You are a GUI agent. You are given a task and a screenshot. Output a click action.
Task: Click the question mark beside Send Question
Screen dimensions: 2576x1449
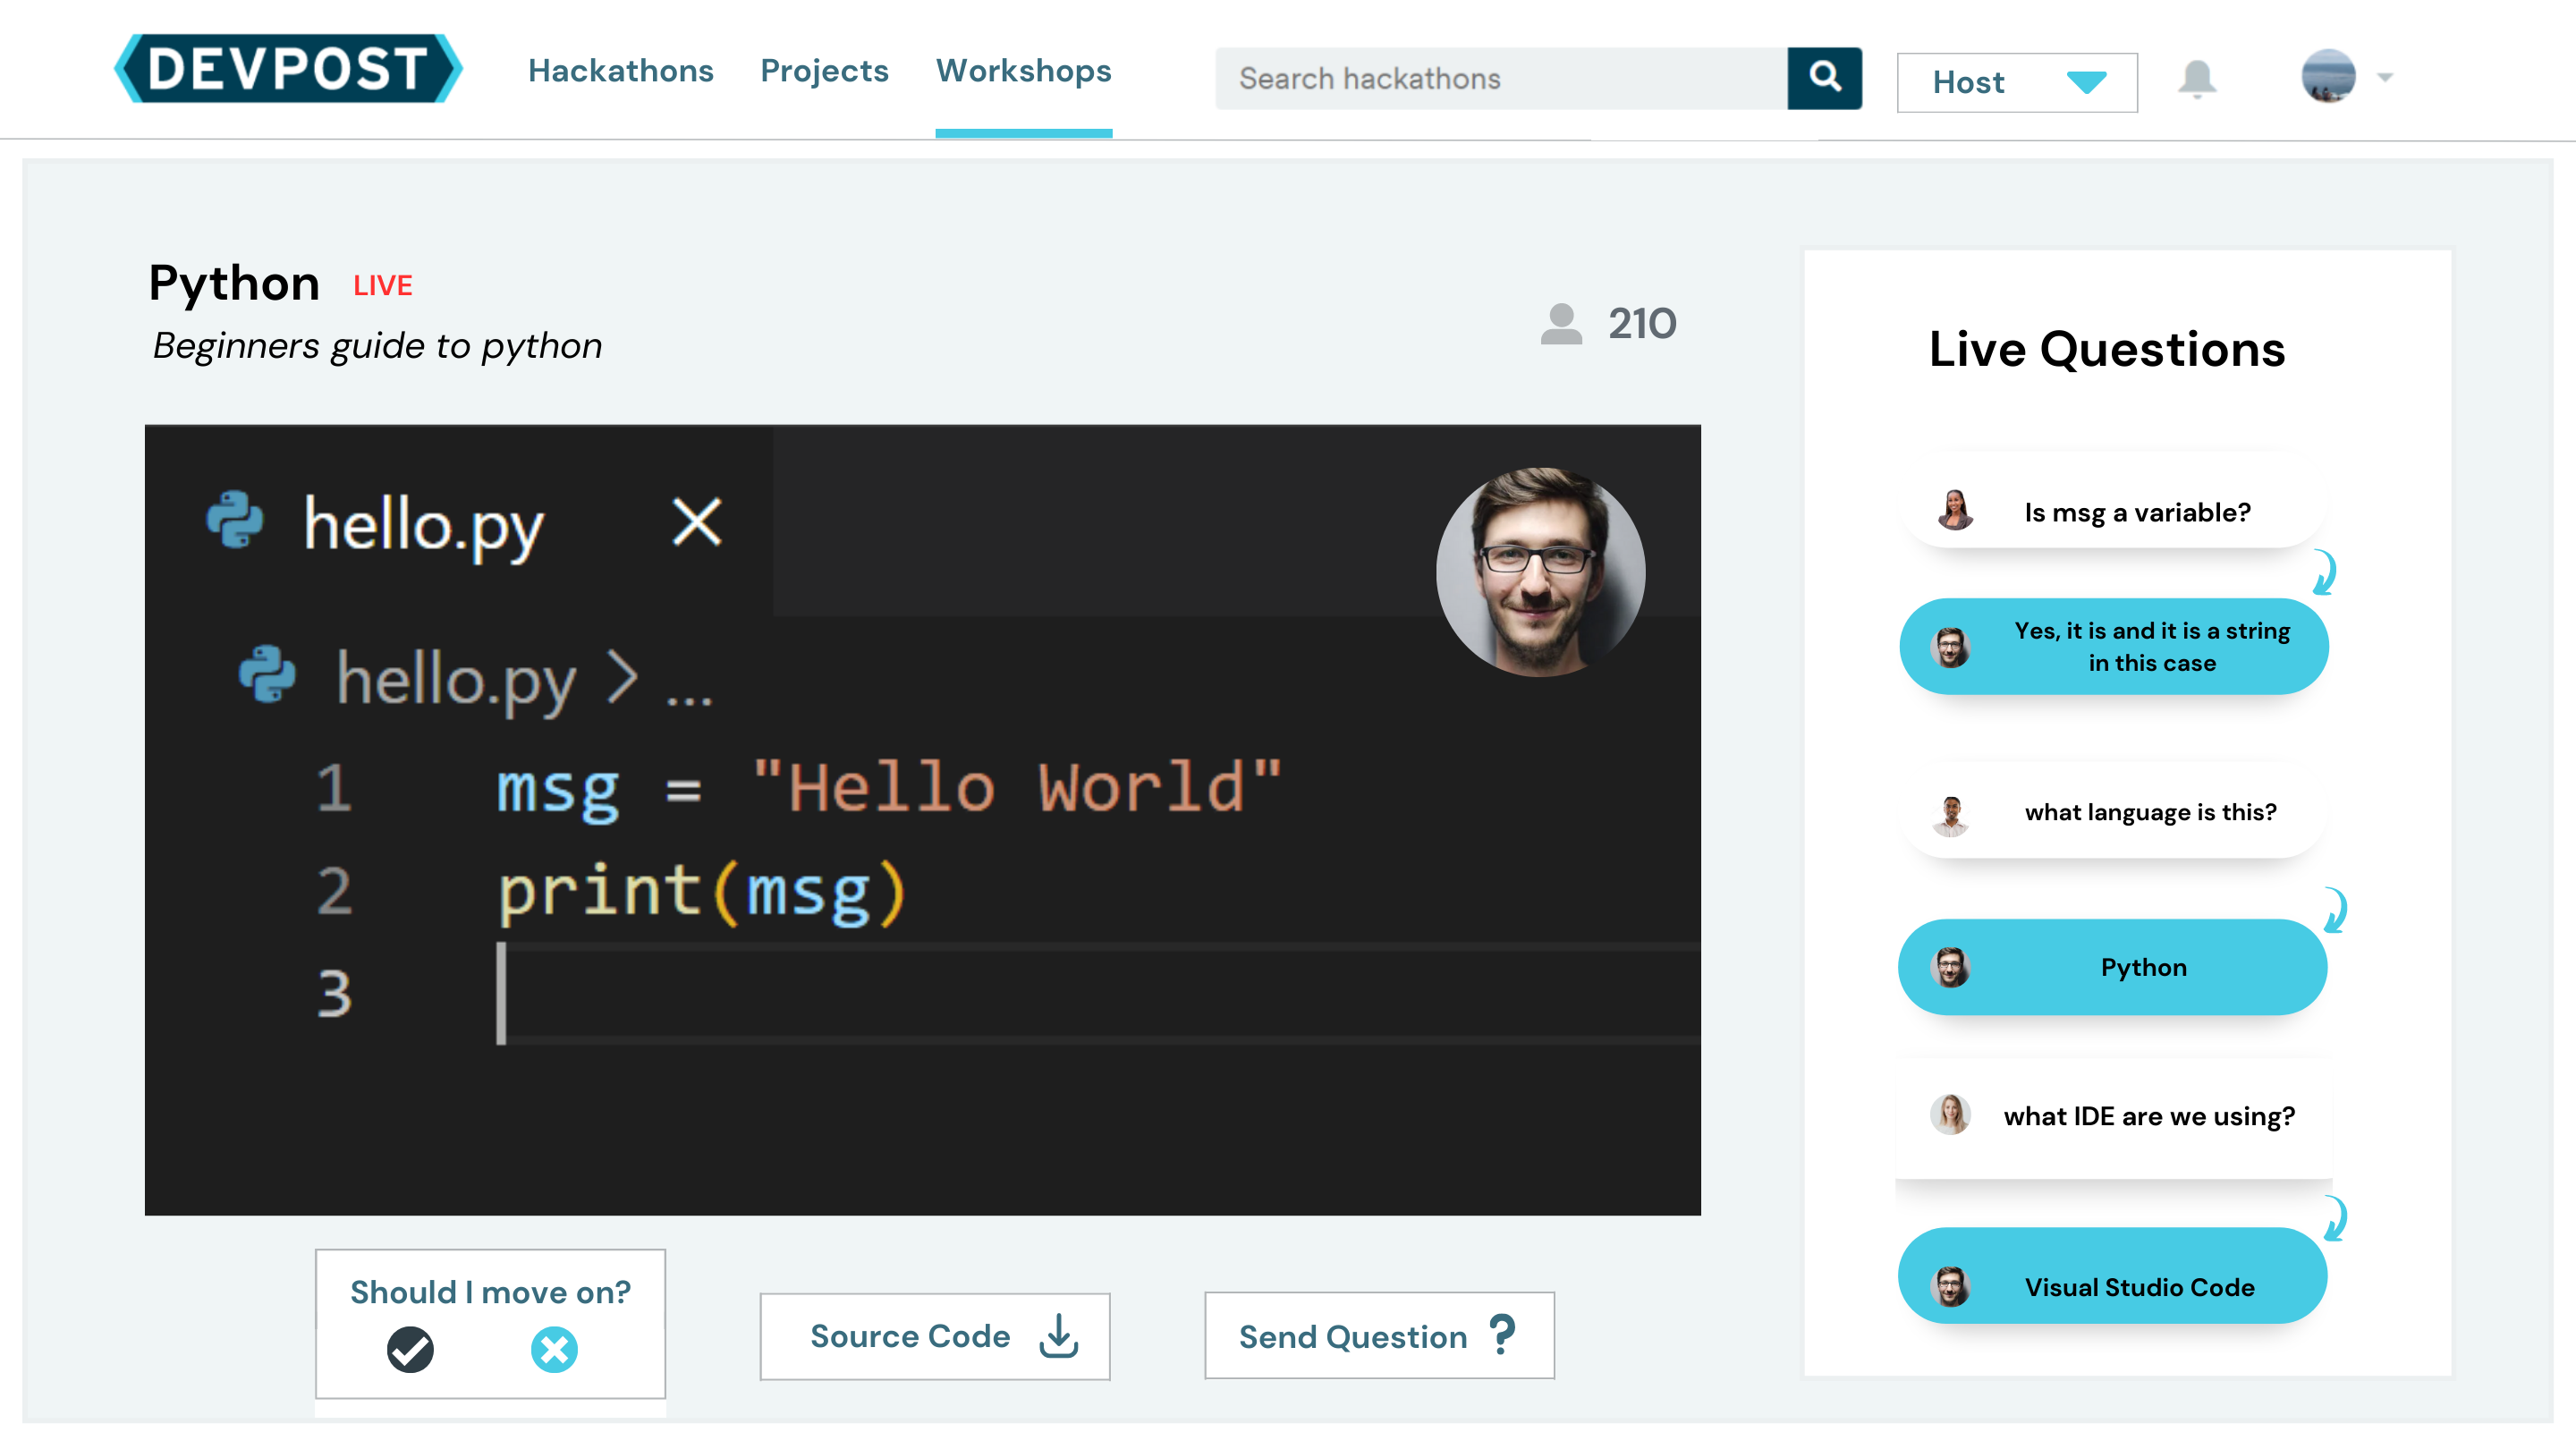(1502, 1335)
